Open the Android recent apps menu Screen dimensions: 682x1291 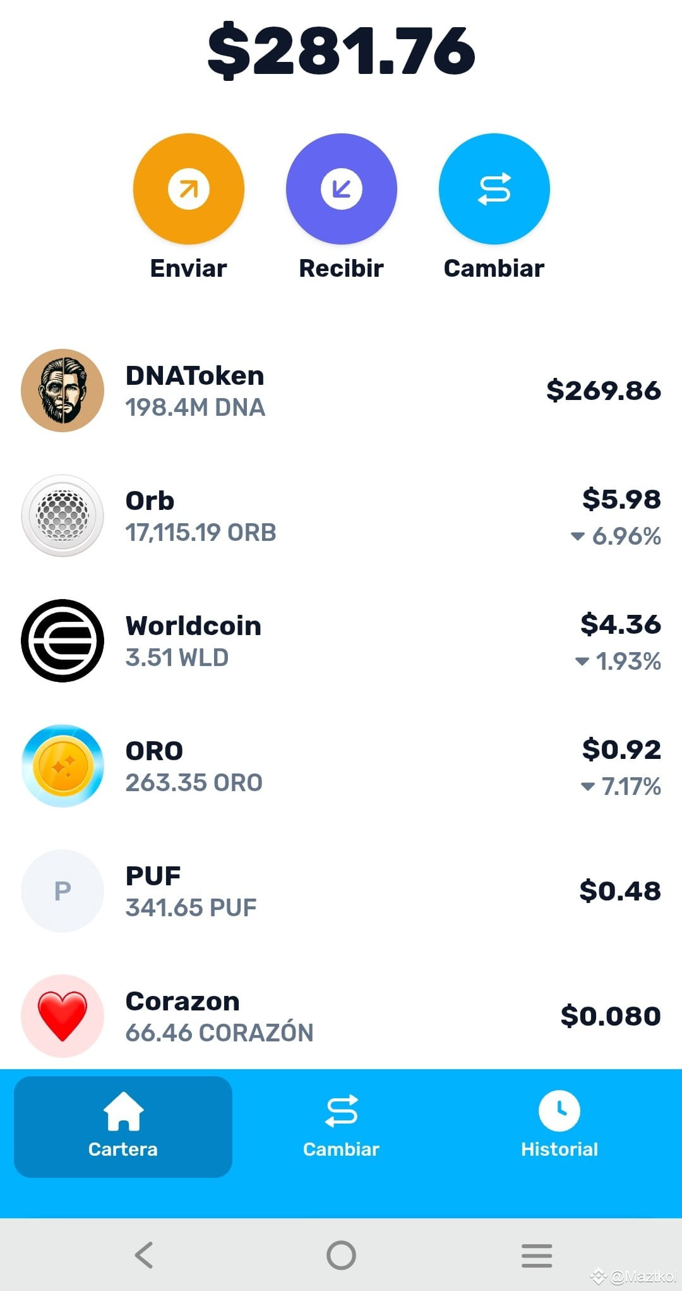point(537,1255)
